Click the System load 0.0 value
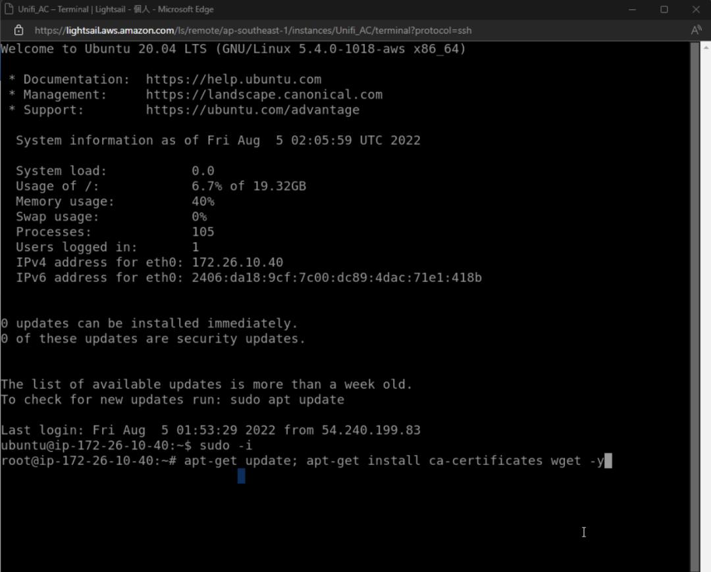Screen dimensions: 711x572 203,171
